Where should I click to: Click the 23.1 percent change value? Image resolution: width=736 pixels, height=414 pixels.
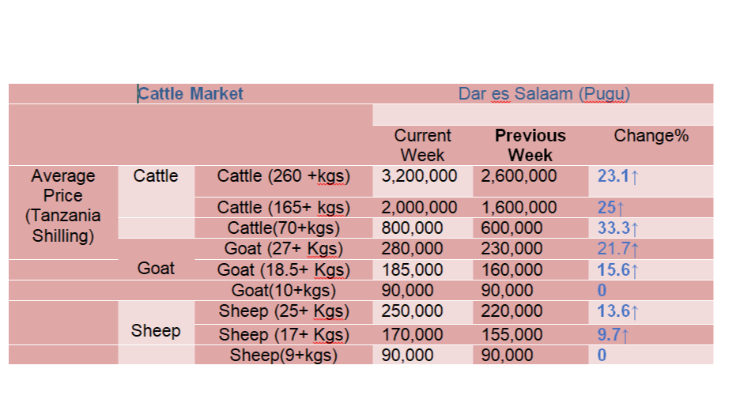point(617,176)
